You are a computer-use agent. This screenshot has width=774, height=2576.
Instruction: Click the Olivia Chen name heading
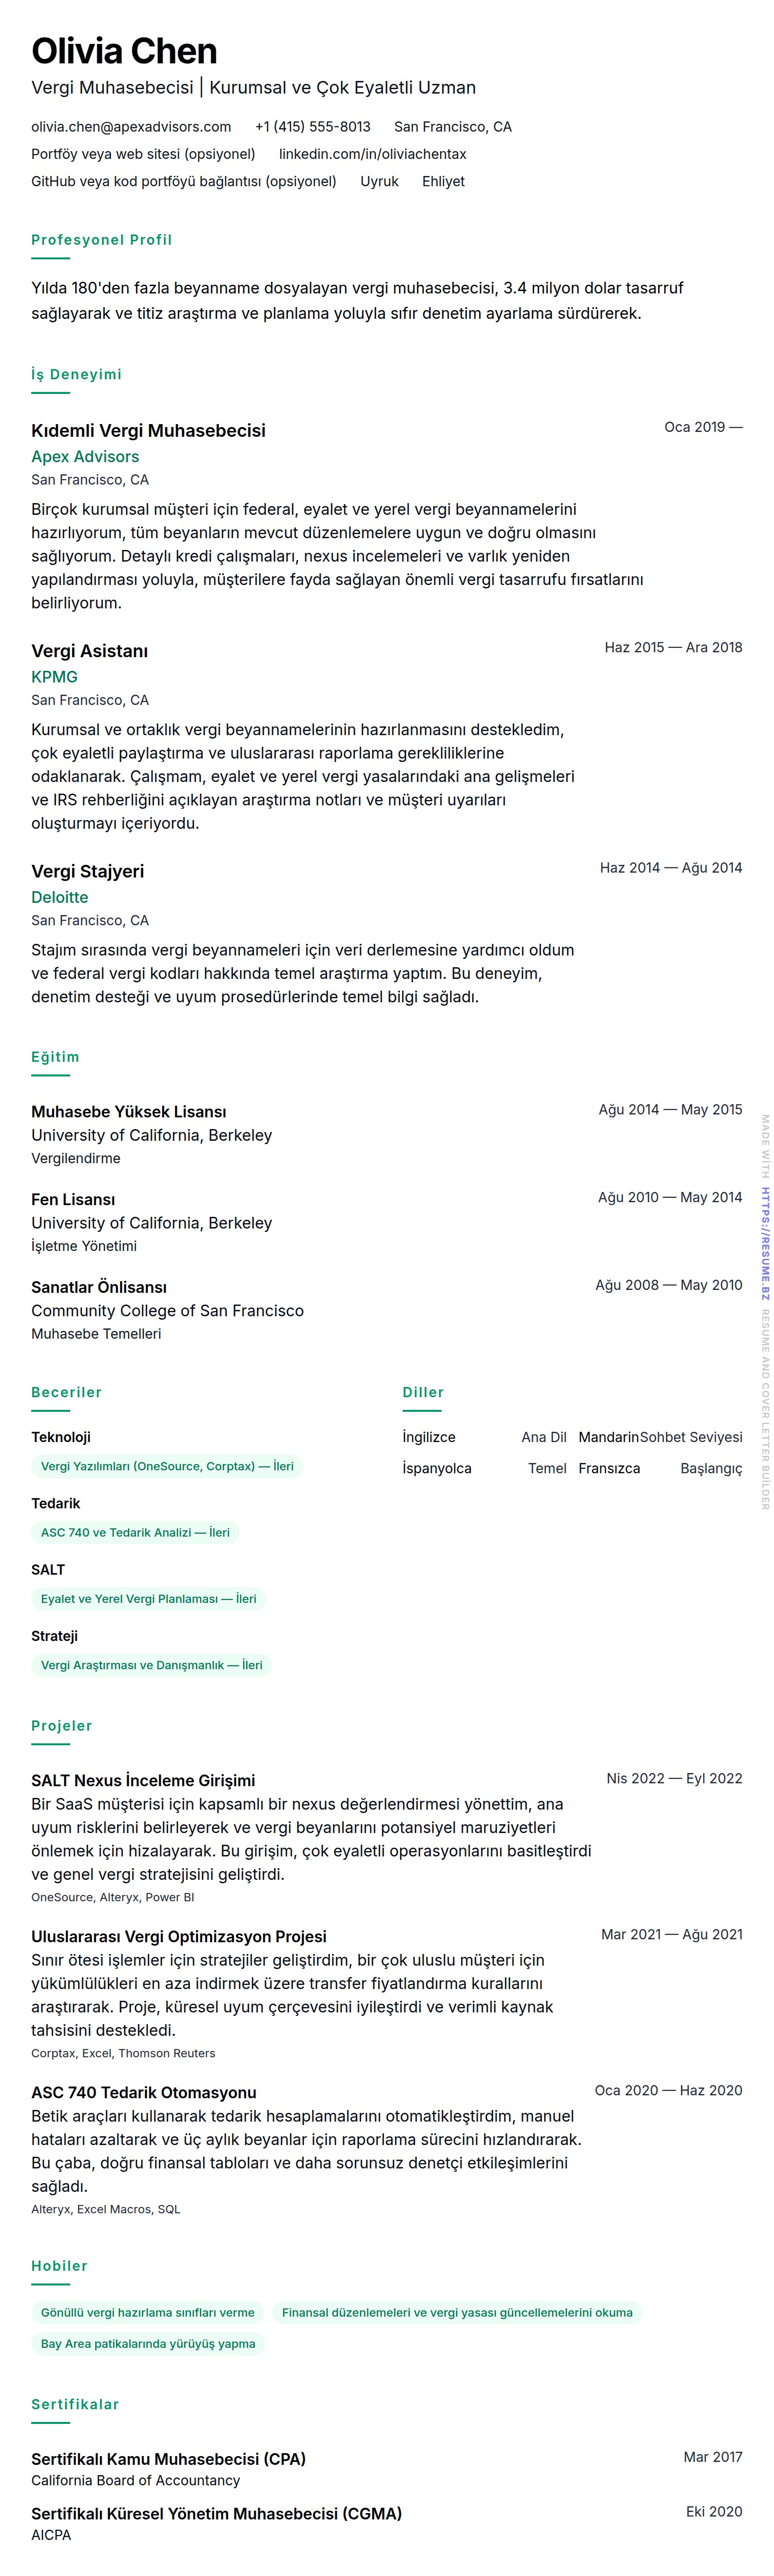pyautogui.click(x=124, y=51)
